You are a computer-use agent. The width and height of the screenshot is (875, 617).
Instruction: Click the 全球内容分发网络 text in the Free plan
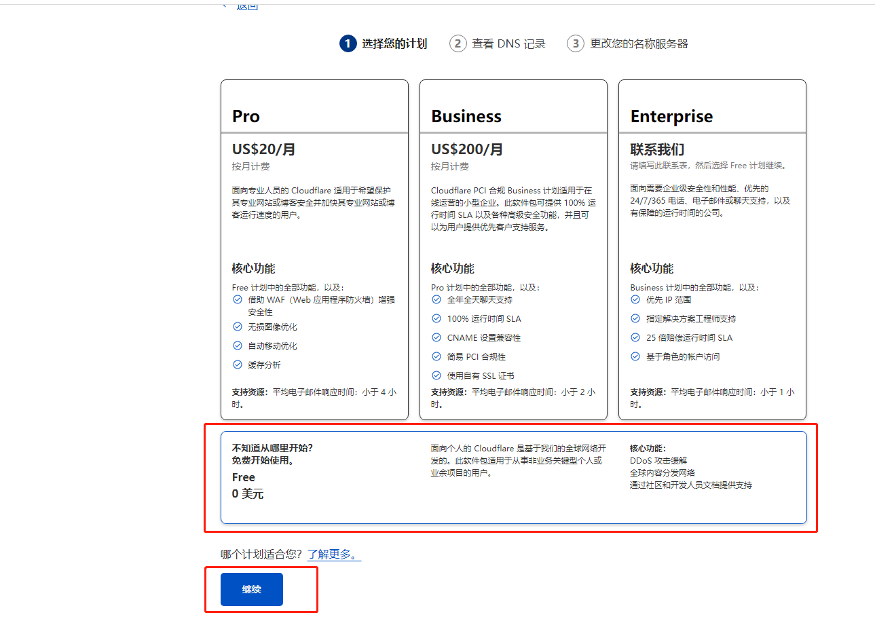pyautogui.click(x=663, y=472)
